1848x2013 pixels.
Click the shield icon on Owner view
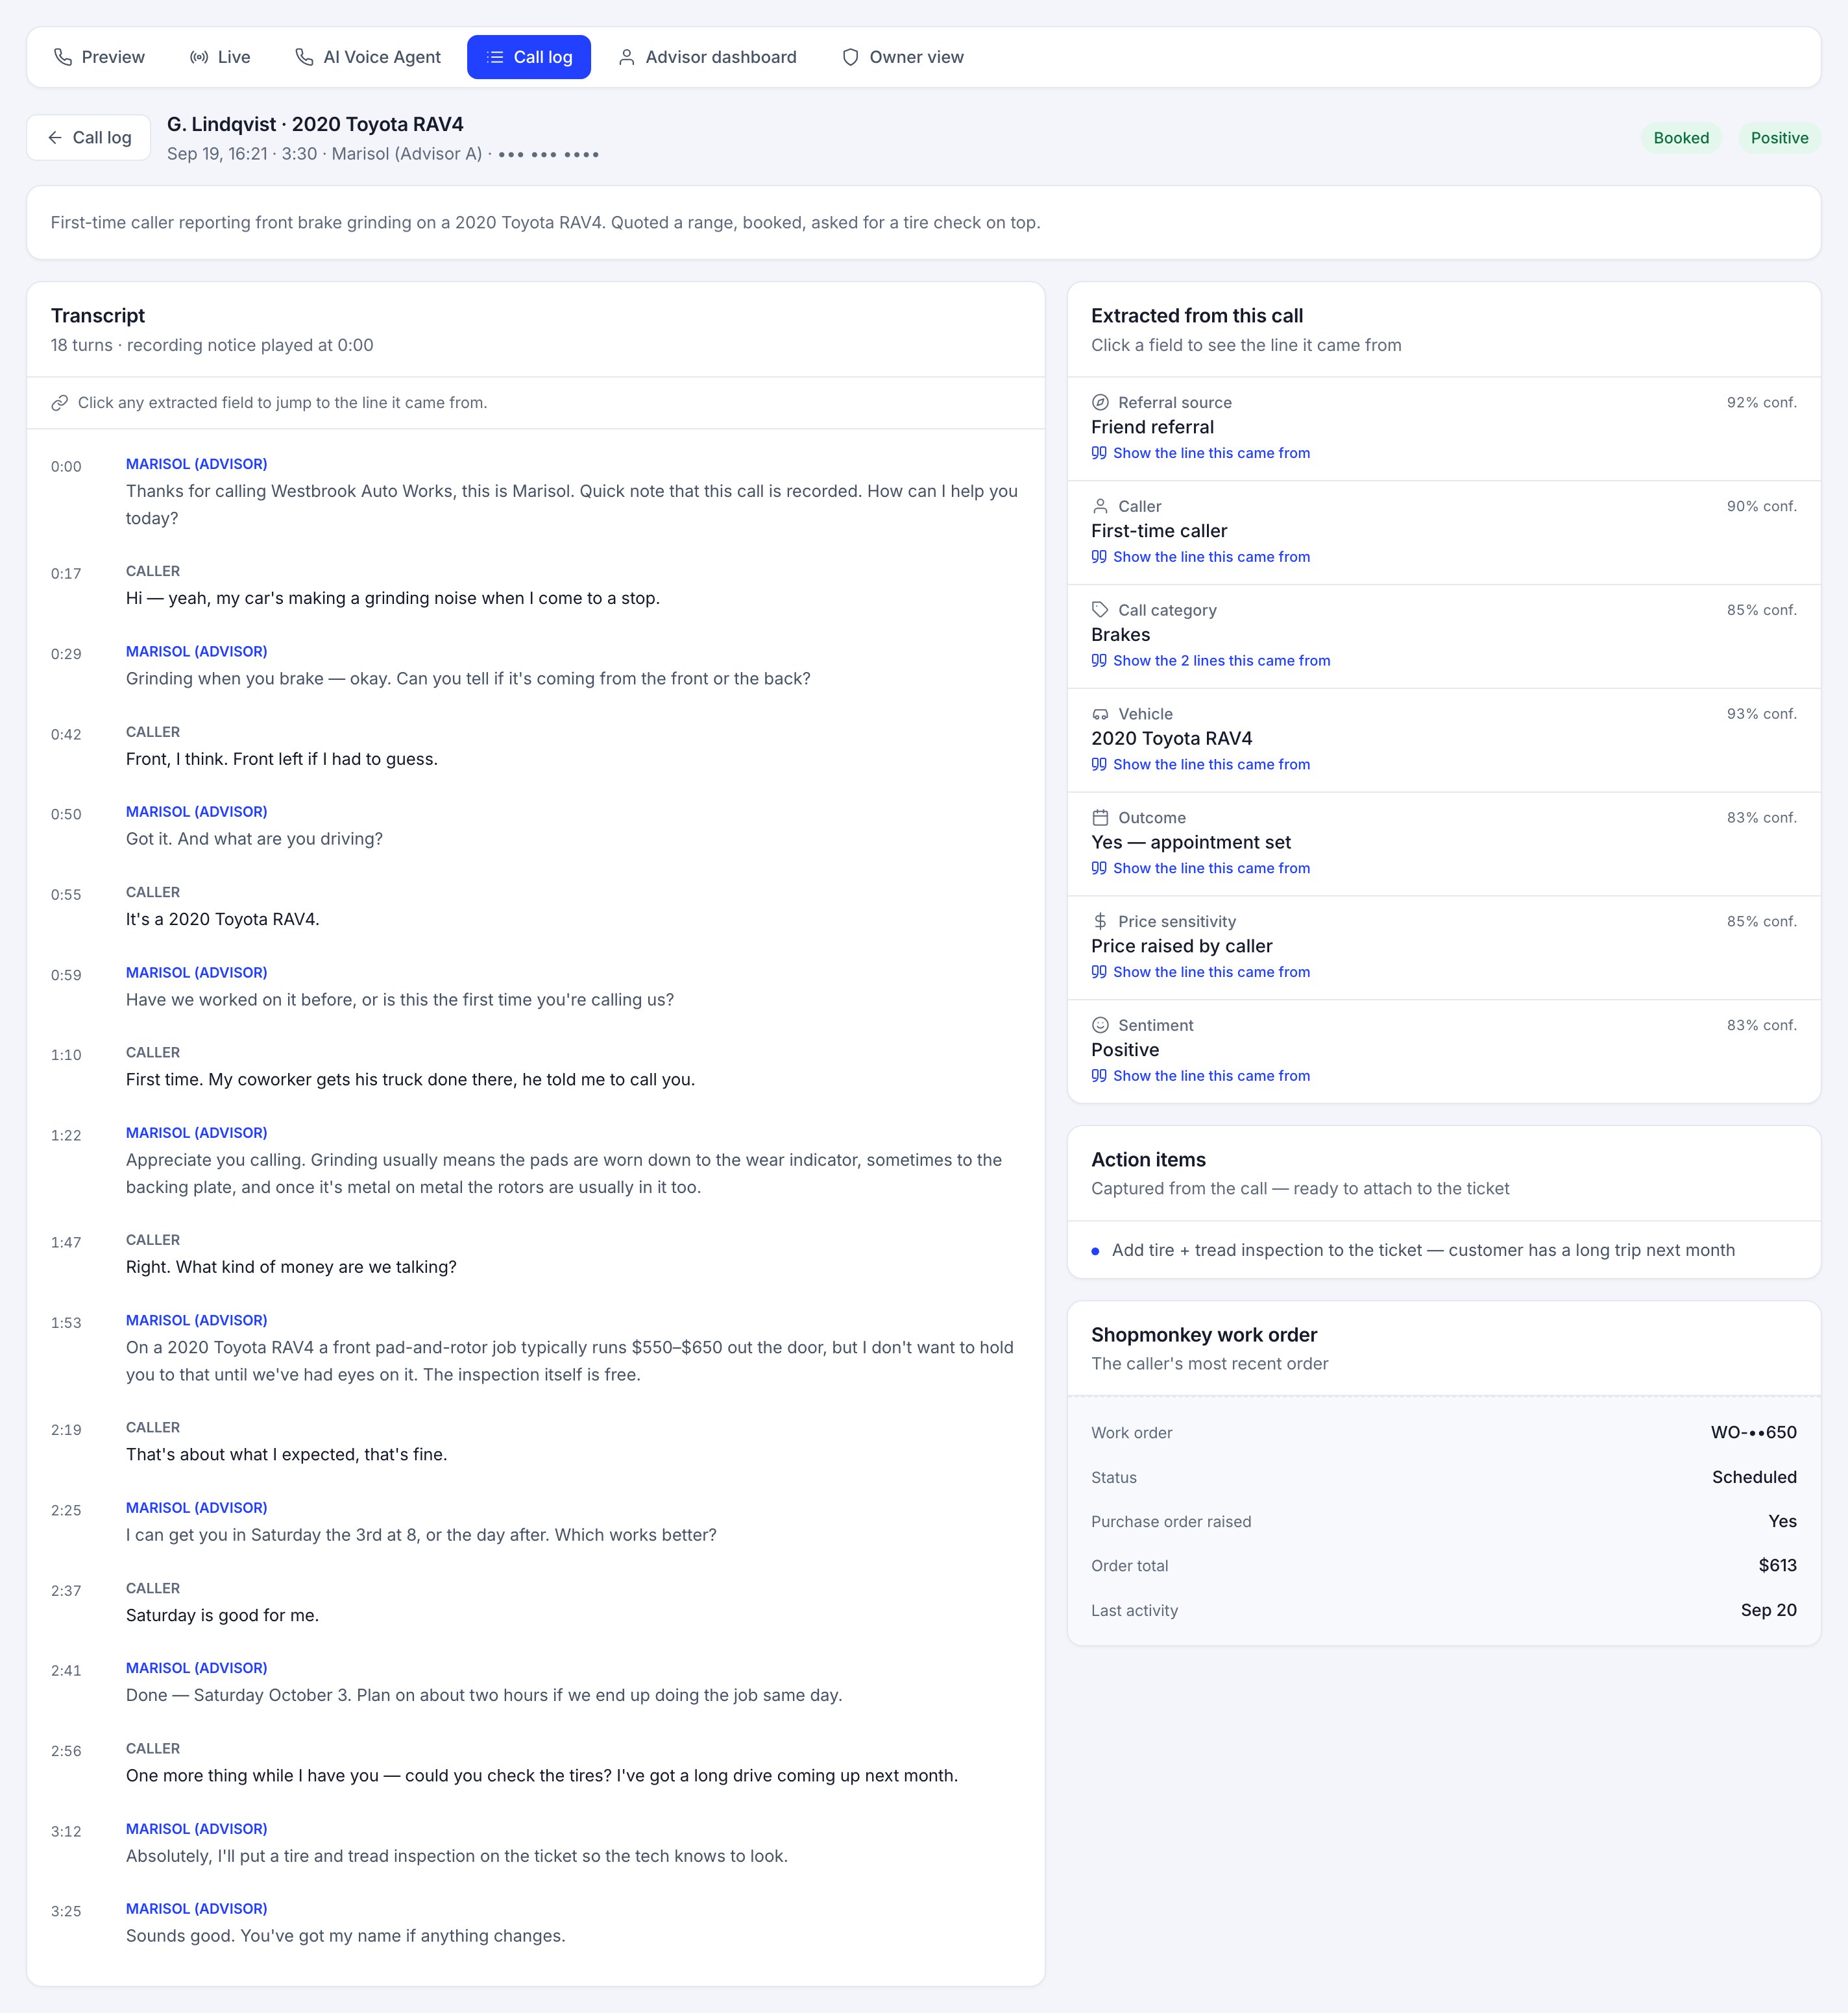[x=851, y=57]
